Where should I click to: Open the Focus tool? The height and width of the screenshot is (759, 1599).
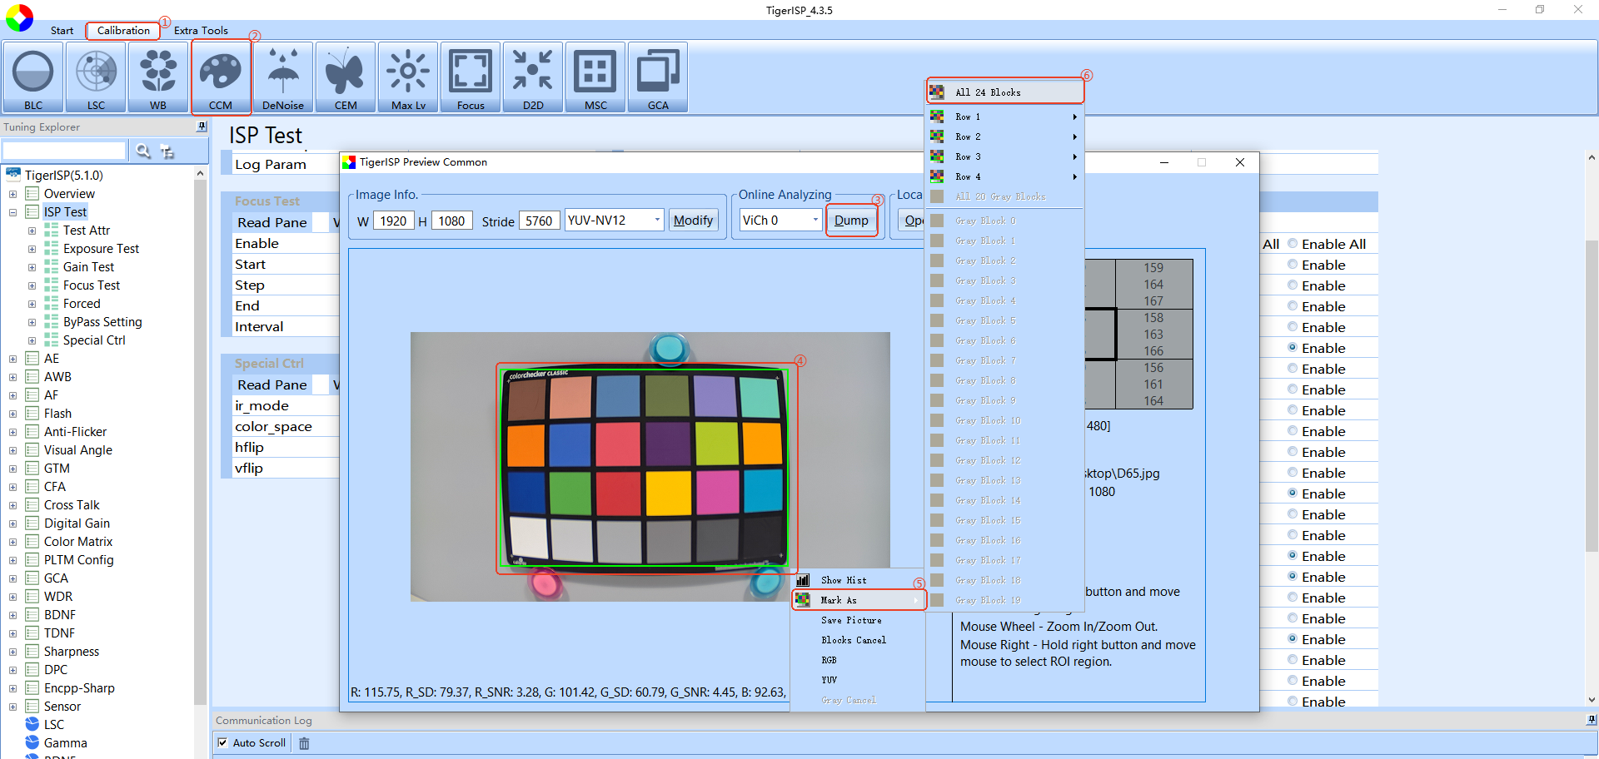[x=471, y=77]
